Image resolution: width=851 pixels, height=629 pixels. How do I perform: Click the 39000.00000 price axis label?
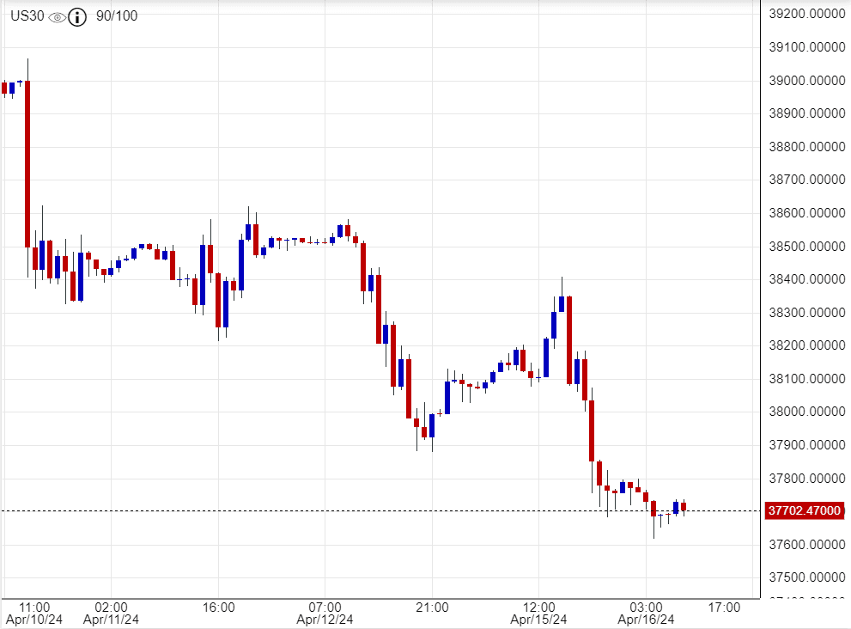pos(805,81)
